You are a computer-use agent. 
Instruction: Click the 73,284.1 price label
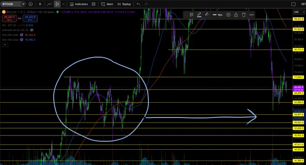coord(299,78)
